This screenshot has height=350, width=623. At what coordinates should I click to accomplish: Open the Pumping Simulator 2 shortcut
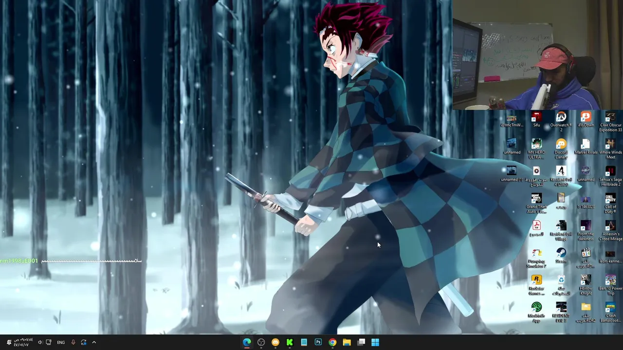click(536, 258)
